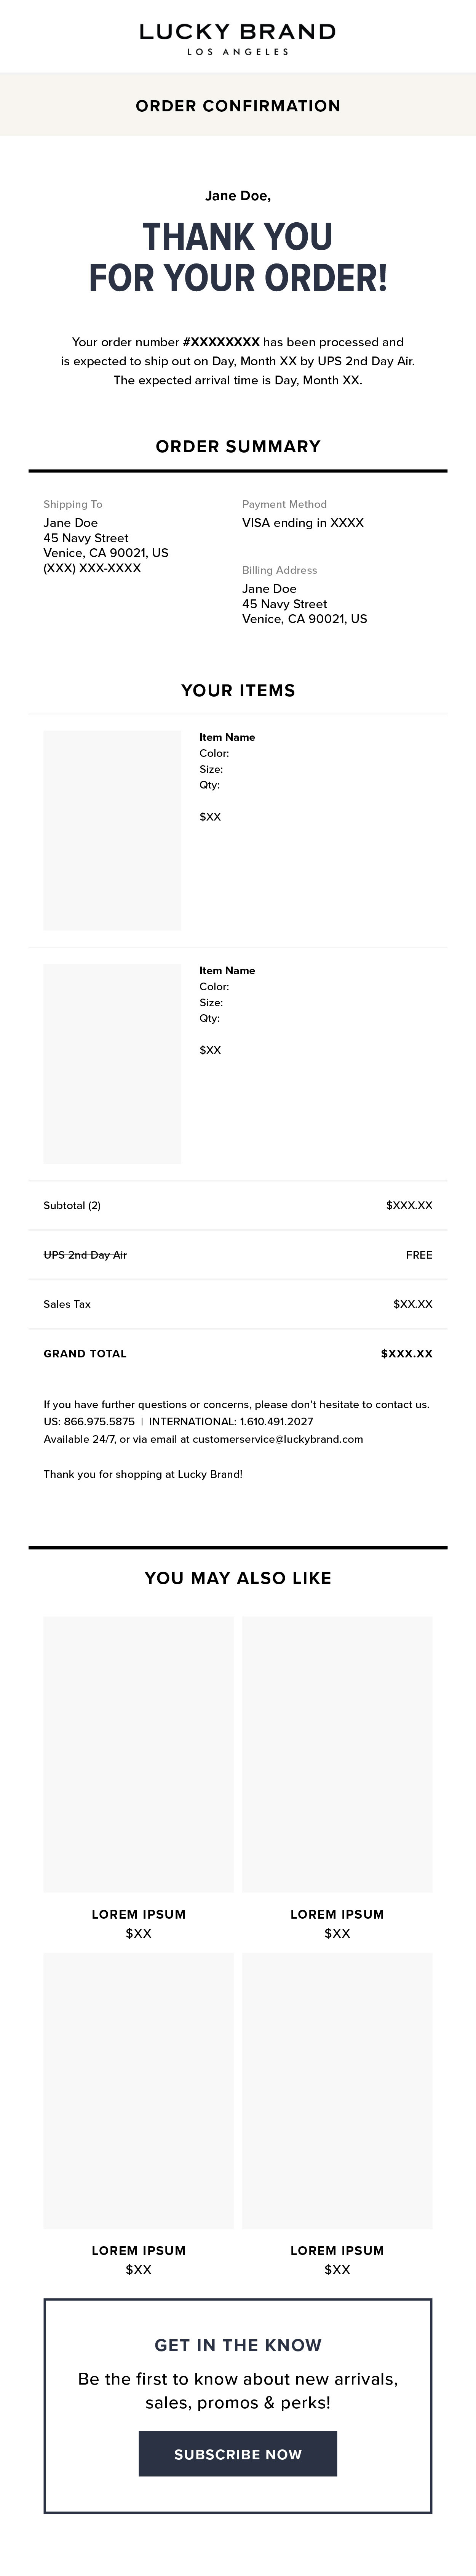The height and width of the screenshot is (2576, 476).
Task: Click the bottom-left Lorem Ipsum product title
Action: pos(139,2250)
